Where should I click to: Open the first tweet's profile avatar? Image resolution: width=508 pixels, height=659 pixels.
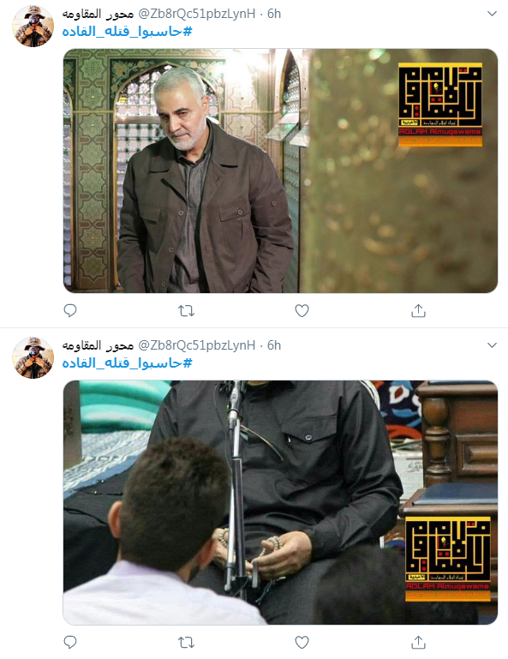[33, 26]
